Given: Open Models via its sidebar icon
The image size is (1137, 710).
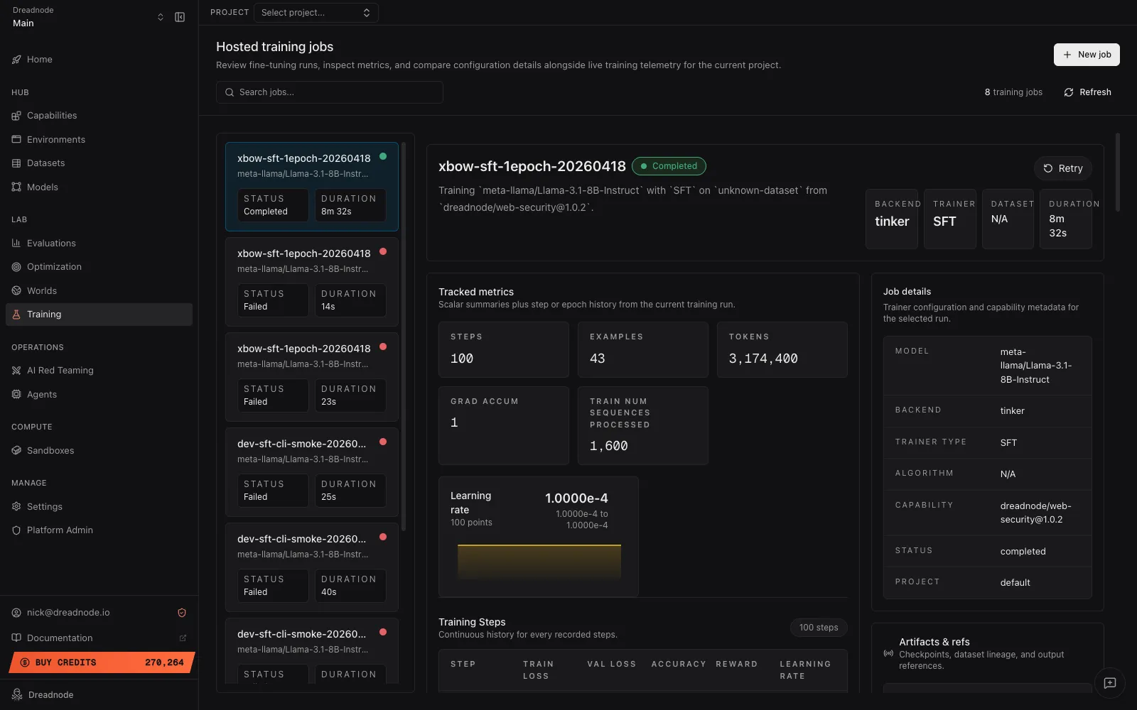Looking at the screenshot, I should (16, 187).
